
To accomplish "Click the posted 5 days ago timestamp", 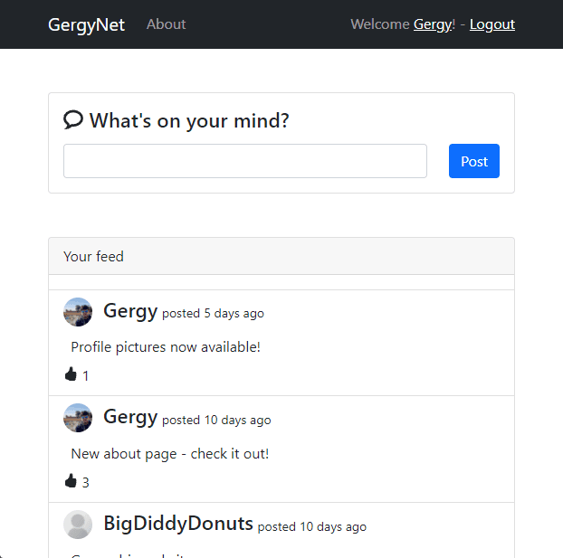I will coord(213,313).
